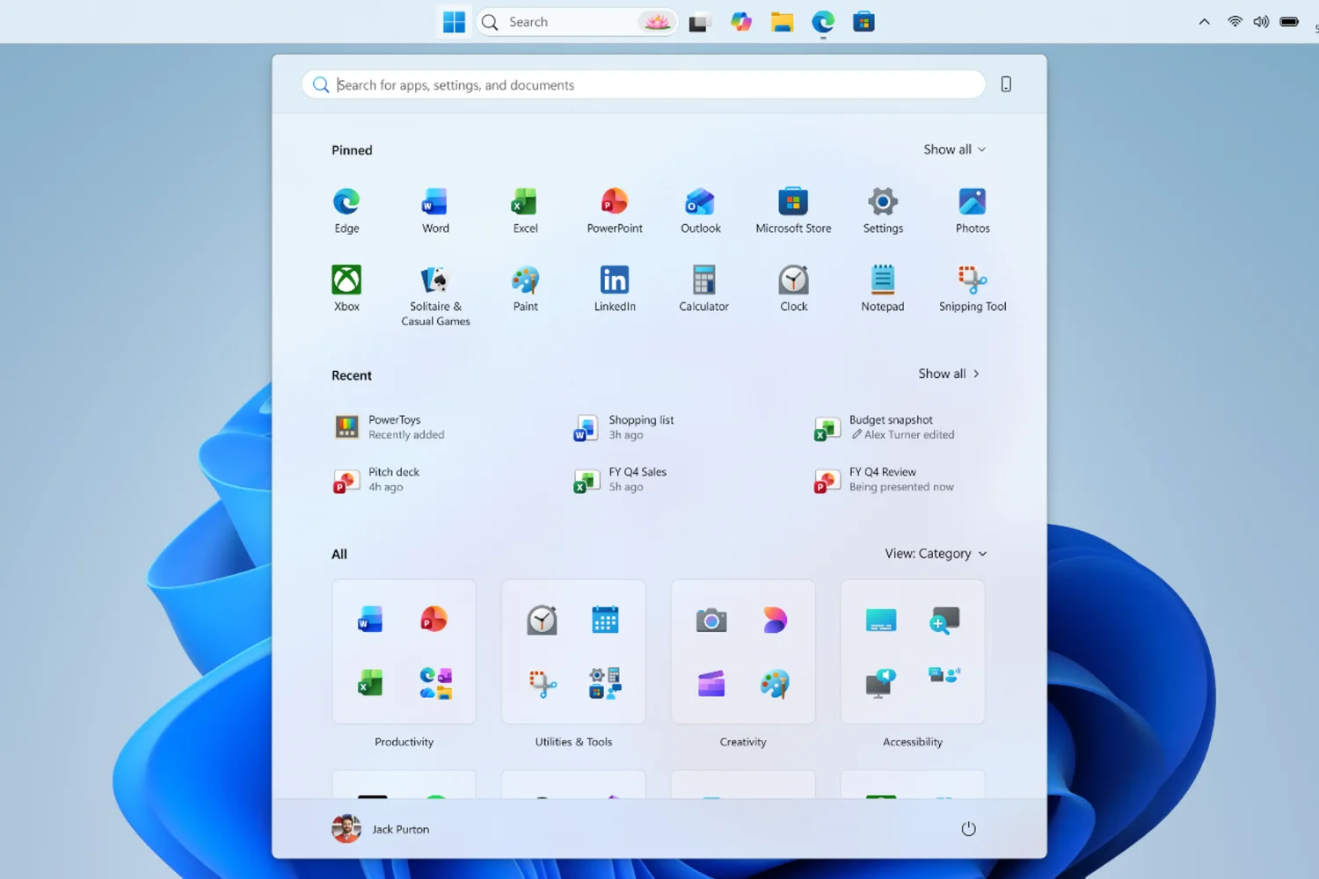Viewport: 1319px width, 879px height.
Task: Open the Jack Purton account menu
Action: pyautogui.click(x=381, y=829)
